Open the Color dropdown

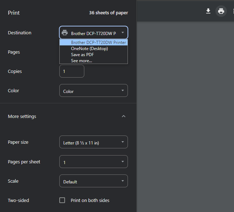[x=94, y=90]
